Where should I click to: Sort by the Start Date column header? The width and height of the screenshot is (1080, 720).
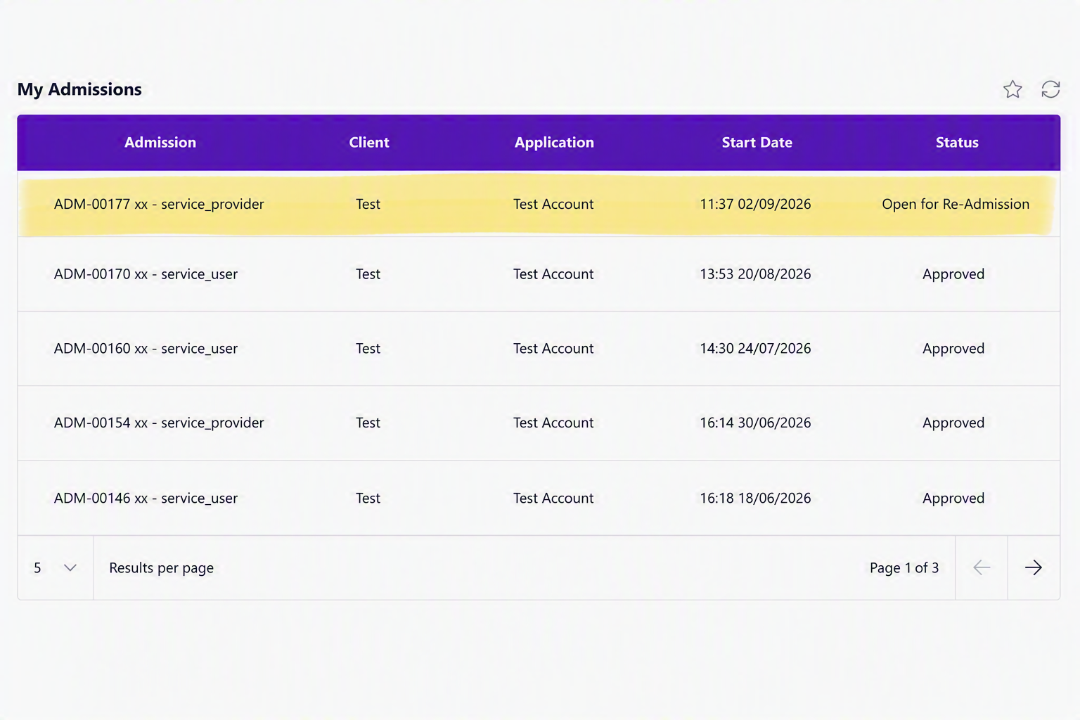pos(757,142)
